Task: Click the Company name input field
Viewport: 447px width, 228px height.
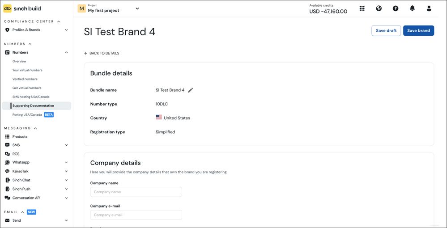Action: pyautogui.click(x=136, y=192)
